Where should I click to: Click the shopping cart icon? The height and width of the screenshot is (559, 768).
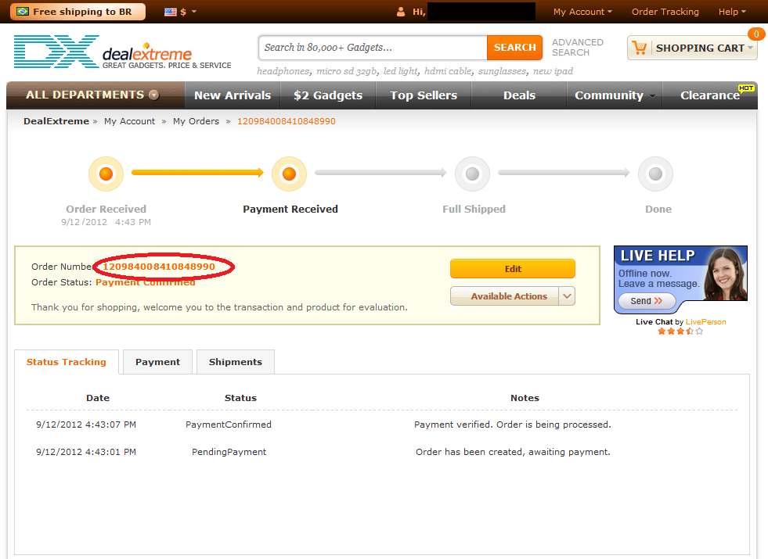click(639, 48)
